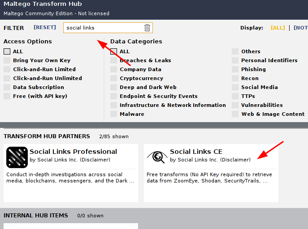Click the 0/0 shown counter

click(91, 216)
